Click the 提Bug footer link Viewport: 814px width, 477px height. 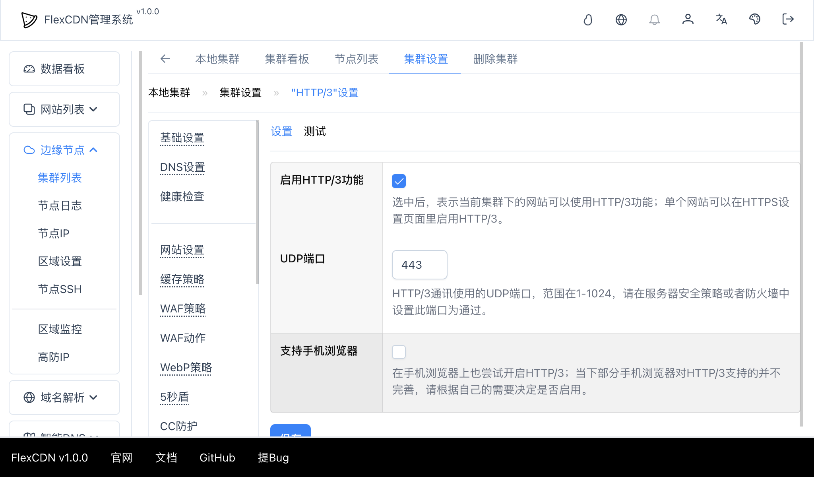(273, 458)
